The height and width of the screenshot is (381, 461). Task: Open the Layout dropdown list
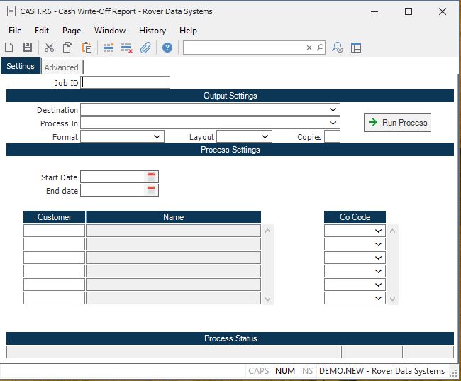coord(265,136)
